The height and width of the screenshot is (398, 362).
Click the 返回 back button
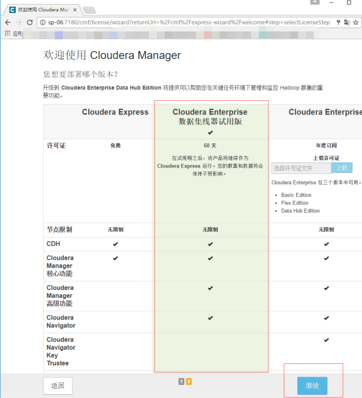(58, 386)
